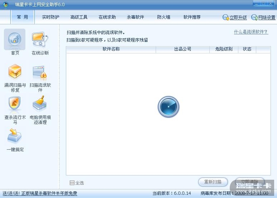Sort by the 危险级别 column header
Image resolution: width=277 pixels, height=198 pixels.
[x=224, y=49]
